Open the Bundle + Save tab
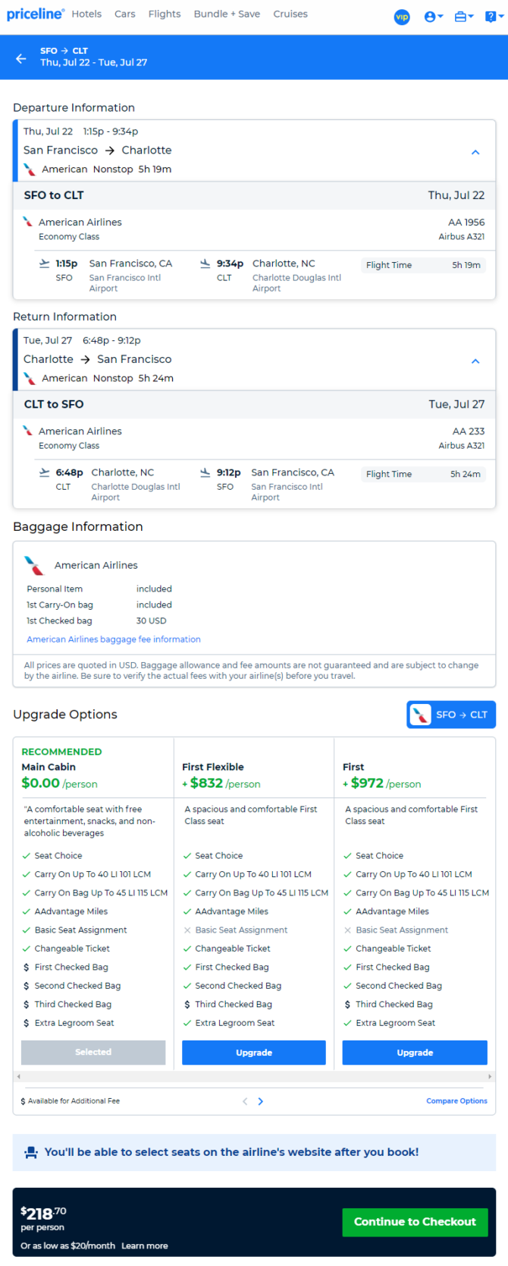The width and height of the screenshot is (508, 1266). click(x=227, y=14)
